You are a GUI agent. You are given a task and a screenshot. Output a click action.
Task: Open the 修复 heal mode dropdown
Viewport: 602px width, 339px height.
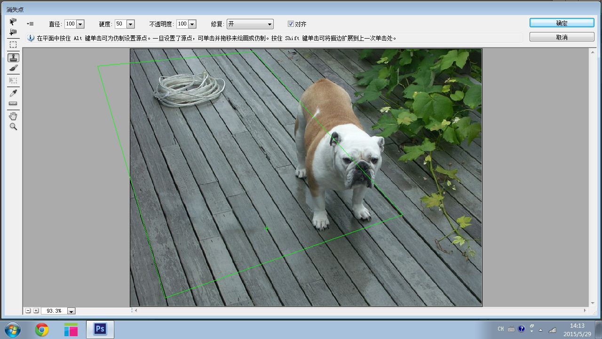(x=250, y=24)
